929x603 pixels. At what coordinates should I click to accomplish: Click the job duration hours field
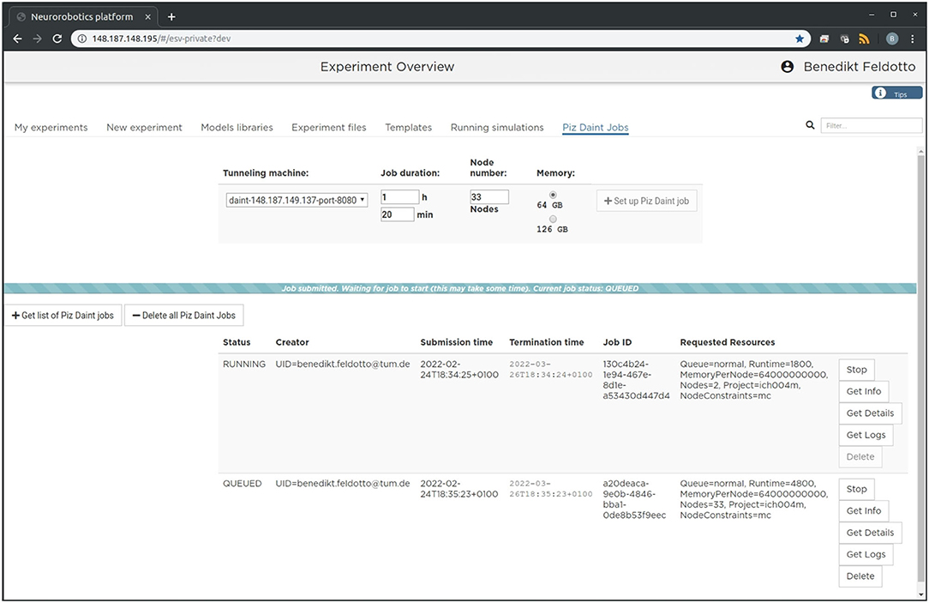click(400, 196)
